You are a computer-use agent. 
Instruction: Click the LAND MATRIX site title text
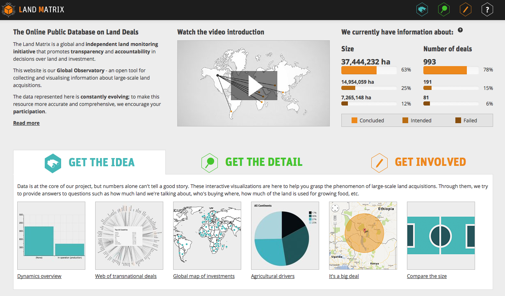(41, 9)
